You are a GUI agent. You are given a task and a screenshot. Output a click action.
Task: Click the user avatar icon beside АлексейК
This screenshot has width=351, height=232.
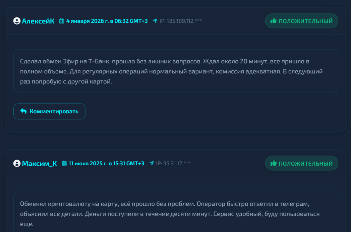click(x=17, y=21)
